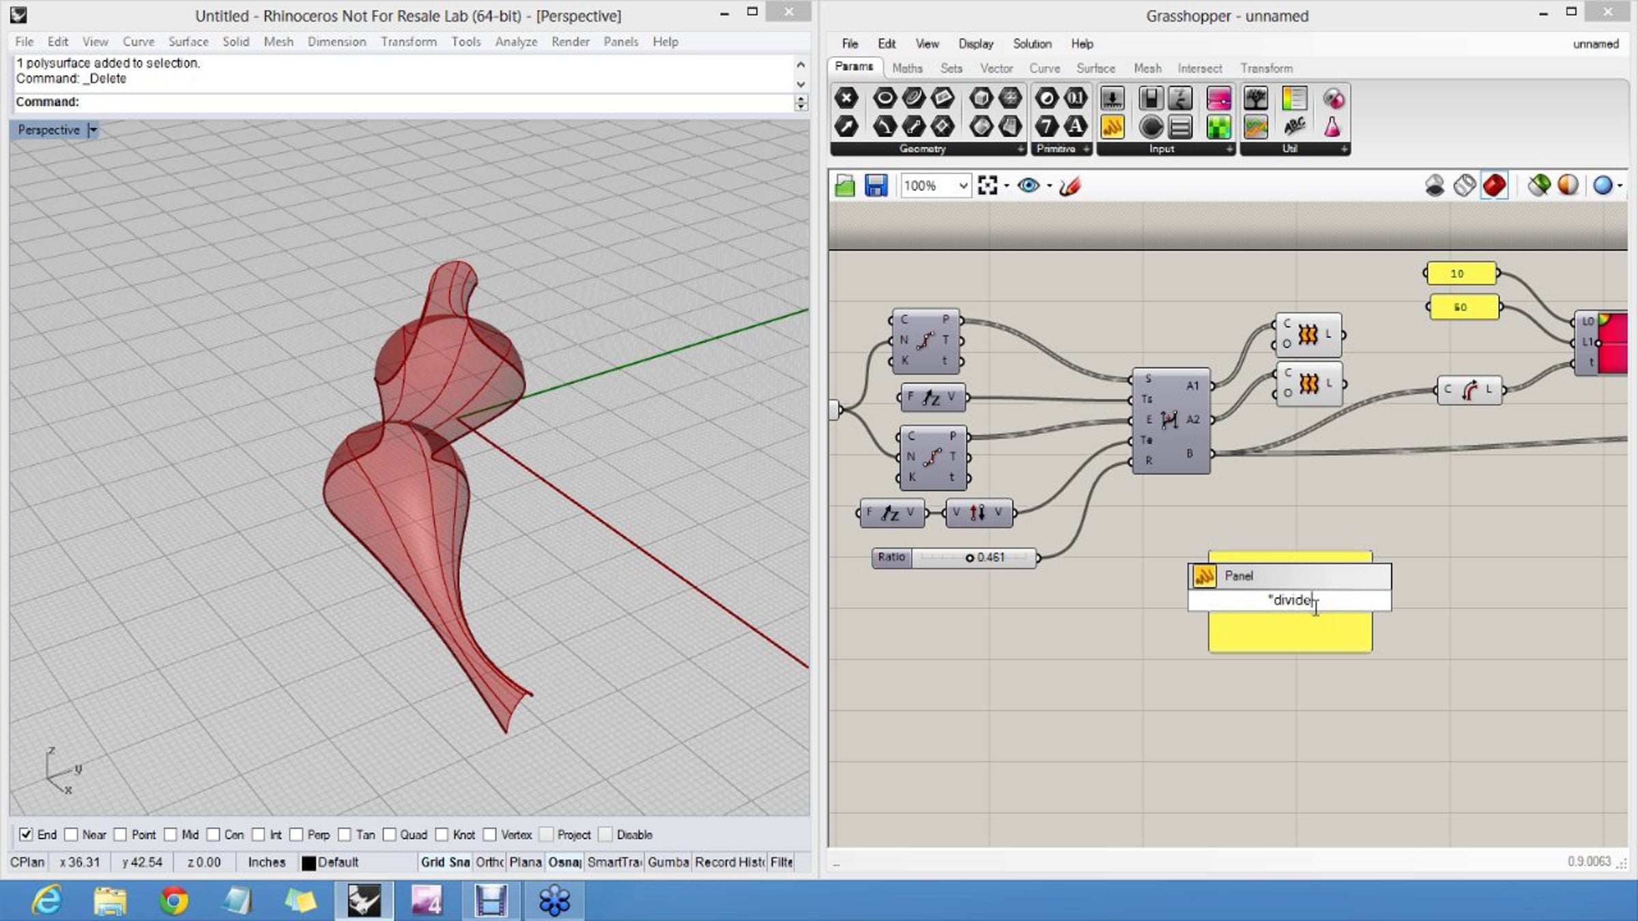
Task: Open file using green folder icon
Action: pos(845,186)
